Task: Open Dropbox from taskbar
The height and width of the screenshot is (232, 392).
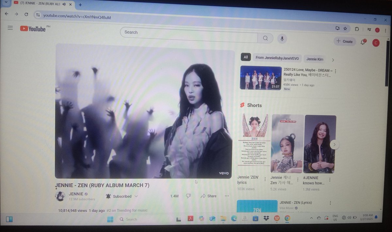Action: click(x=266, y=218)
